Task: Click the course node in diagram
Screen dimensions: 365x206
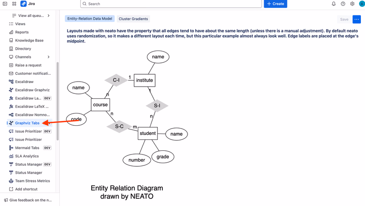Action: pyautogui.click(x=100, y=105)
